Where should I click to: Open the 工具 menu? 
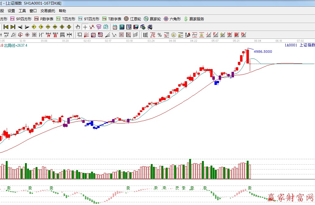pyautogui.click(x=22, y=11)
